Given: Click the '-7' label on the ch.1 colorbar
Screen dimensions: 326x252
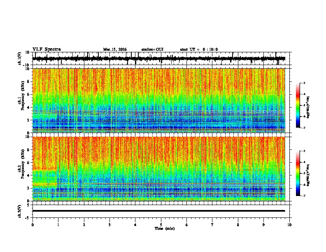Looking at the screenshot, I should [x=303, y=128].
